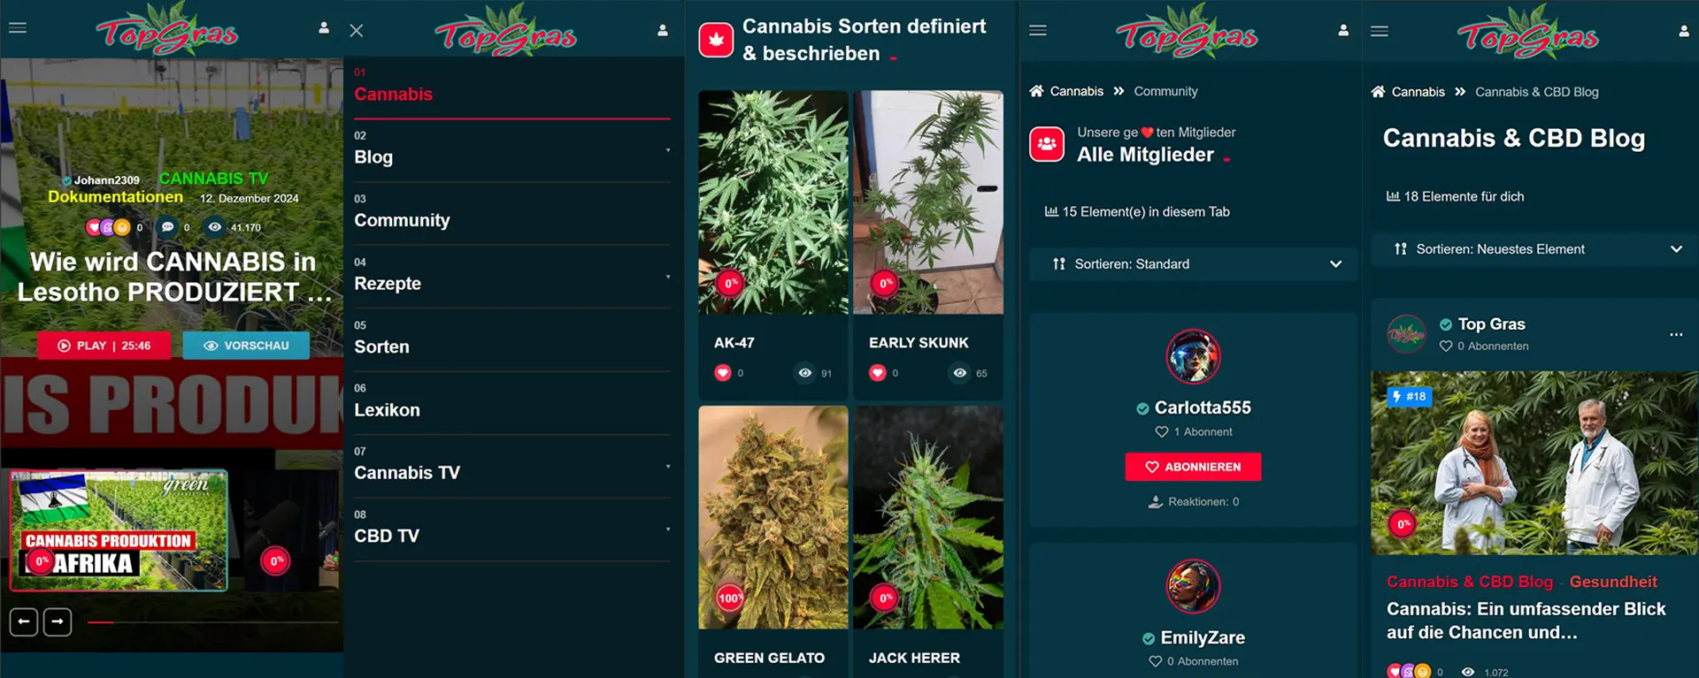Expand the Blog menu item arrow
Image resolution: width=1699 pixels, height=678 pixels.
[668, 150]
